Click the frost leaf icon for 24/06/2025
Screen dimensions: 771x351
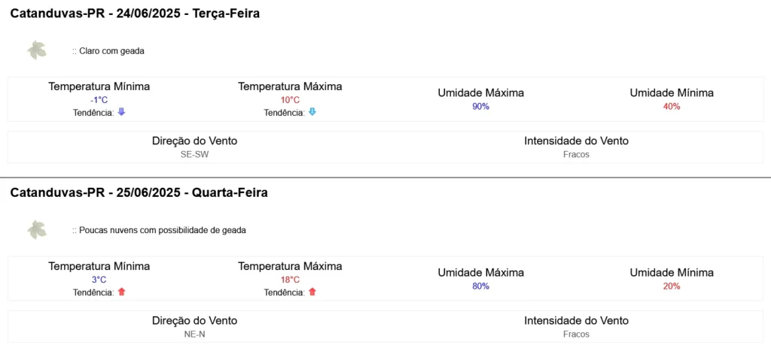[x=37, y=50]
